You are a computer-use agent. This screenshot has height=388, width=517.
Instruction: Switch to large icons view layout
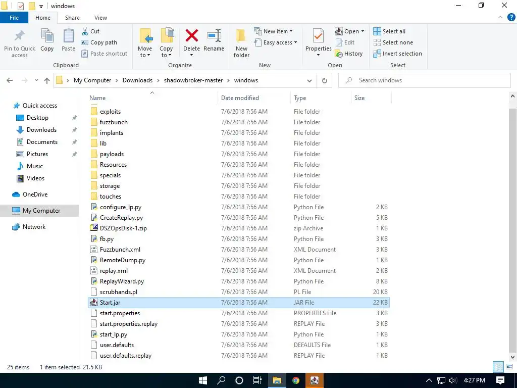(509, 367)
